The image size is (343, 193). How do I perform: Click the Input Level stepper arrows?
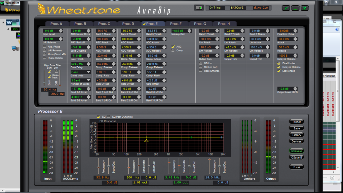(x=61, y=31)
